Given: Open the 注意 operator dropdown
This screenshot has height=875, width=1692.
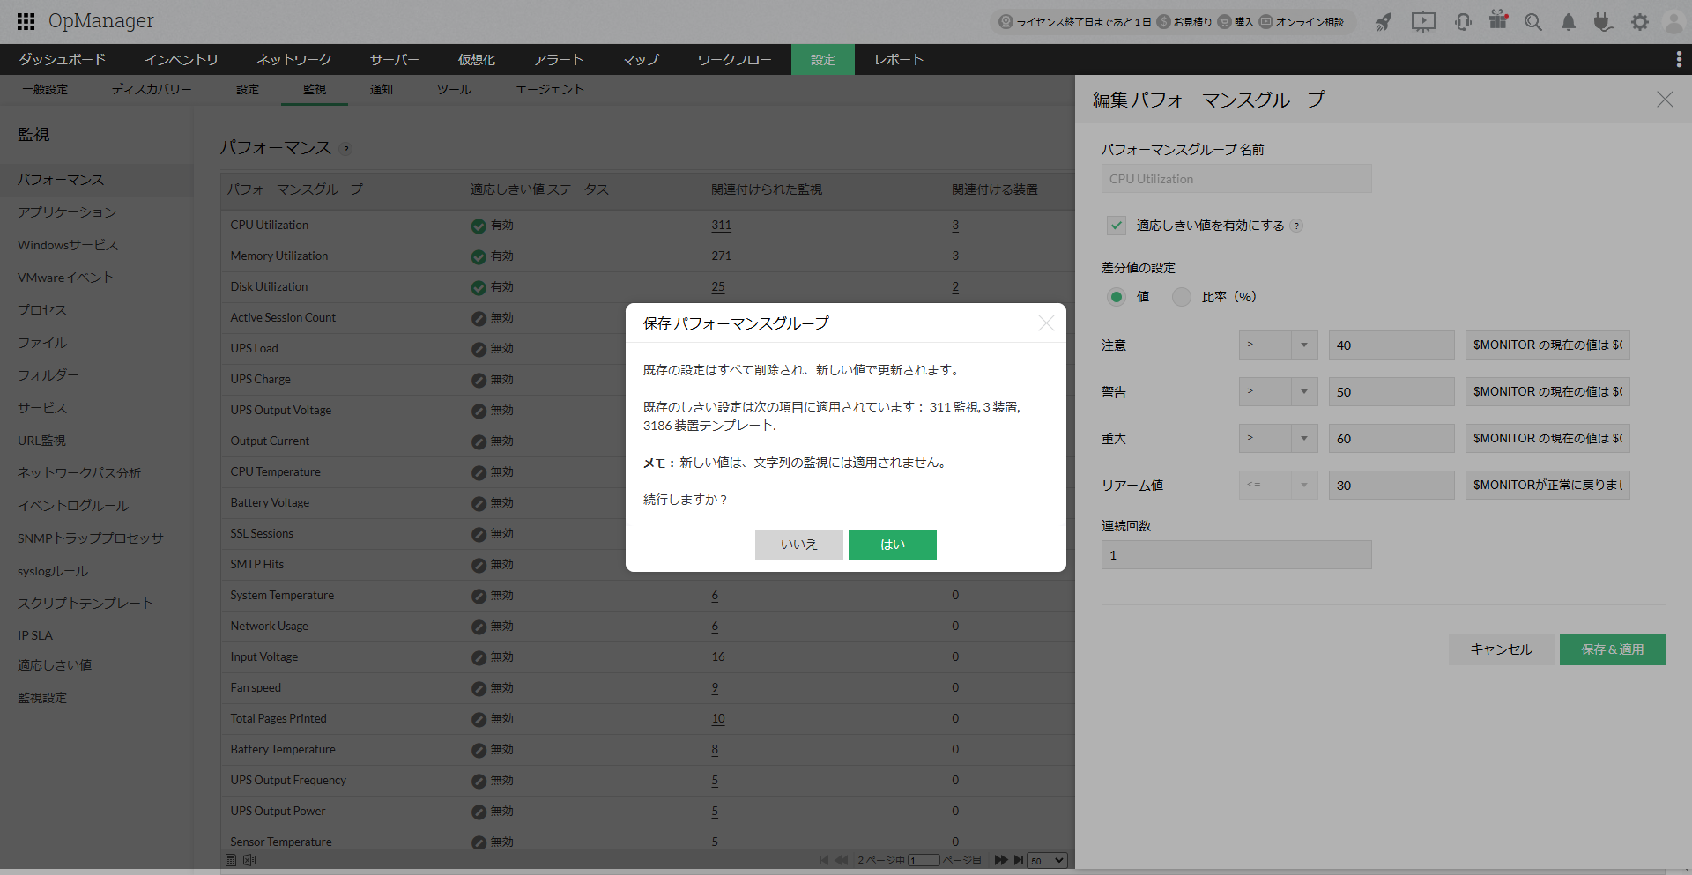Looking at the screenshot, I should pyautogui.click(x=1278, y=345).
